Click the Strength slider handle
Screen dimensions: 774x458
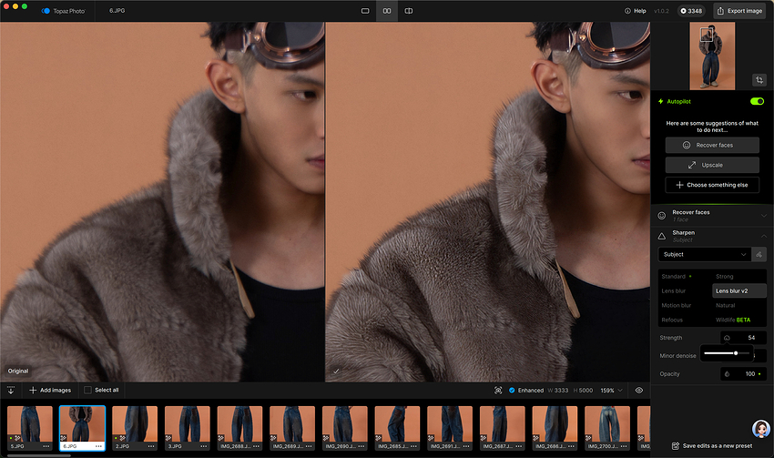pos(735,352)
